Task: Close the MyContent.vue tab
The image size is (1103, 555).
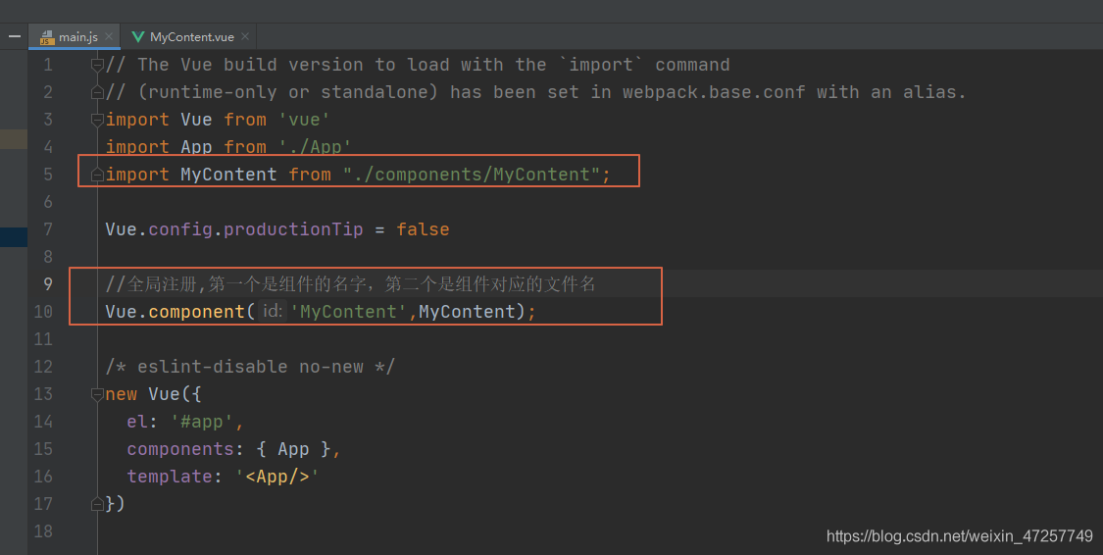Action: 245,36
